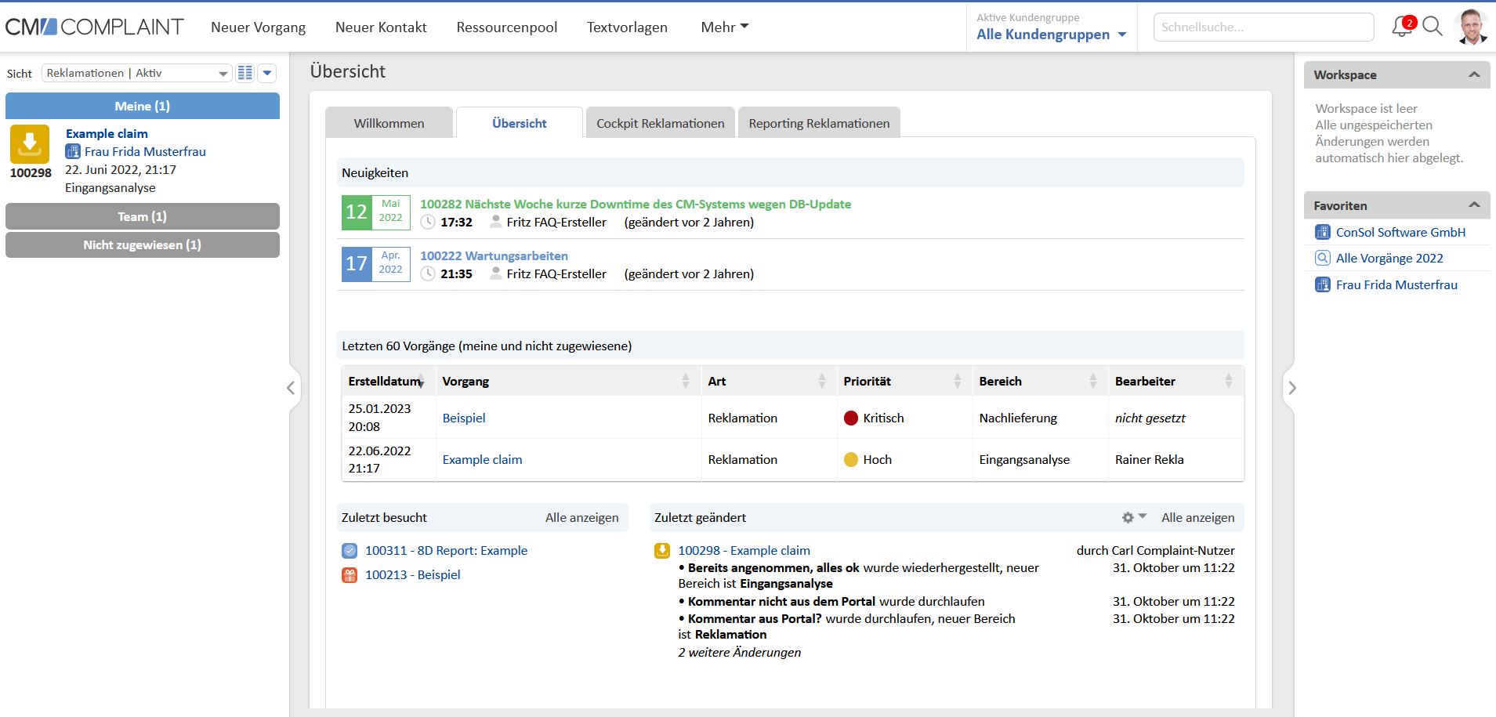
Task: Switch to Cockpit Reklamationen tab
Action: click(661, 123)
